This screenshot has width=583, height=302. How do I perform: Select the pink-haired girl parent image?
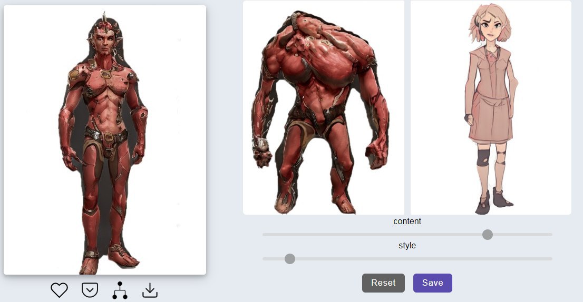tap(491, 107)
